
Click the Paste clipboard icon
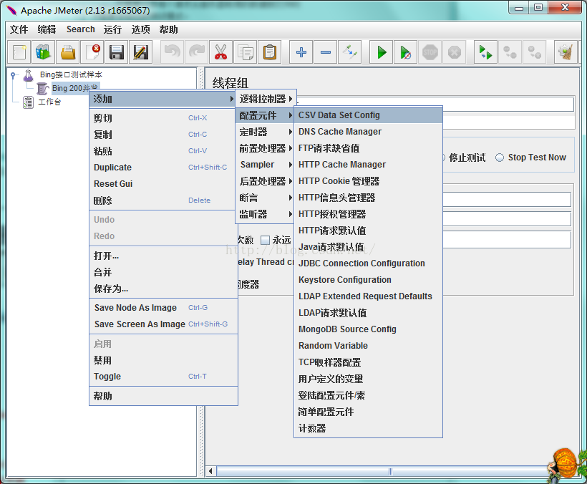[x=270, y=52]
